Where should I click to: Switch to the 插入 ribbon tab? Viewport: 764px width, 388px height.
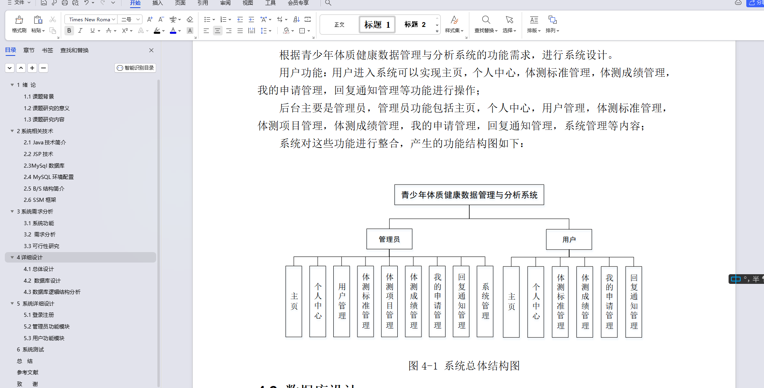point(157,3)
